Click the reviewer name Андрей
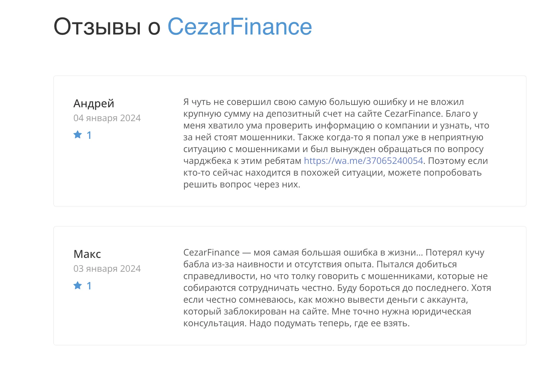Screen dimensions: 541x369 (x=94, y=103)
